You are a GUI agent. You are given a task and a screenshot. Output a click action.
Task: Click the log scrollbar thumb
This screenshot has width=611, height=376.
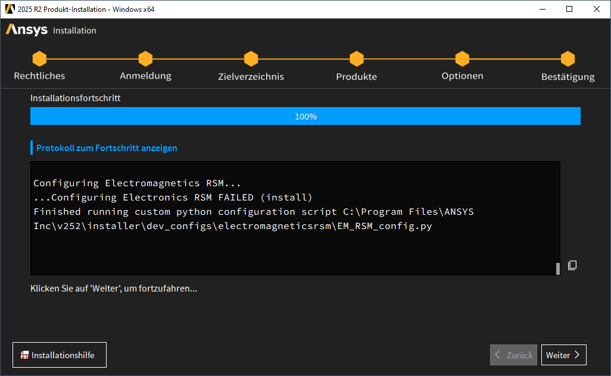pos(557,268)
